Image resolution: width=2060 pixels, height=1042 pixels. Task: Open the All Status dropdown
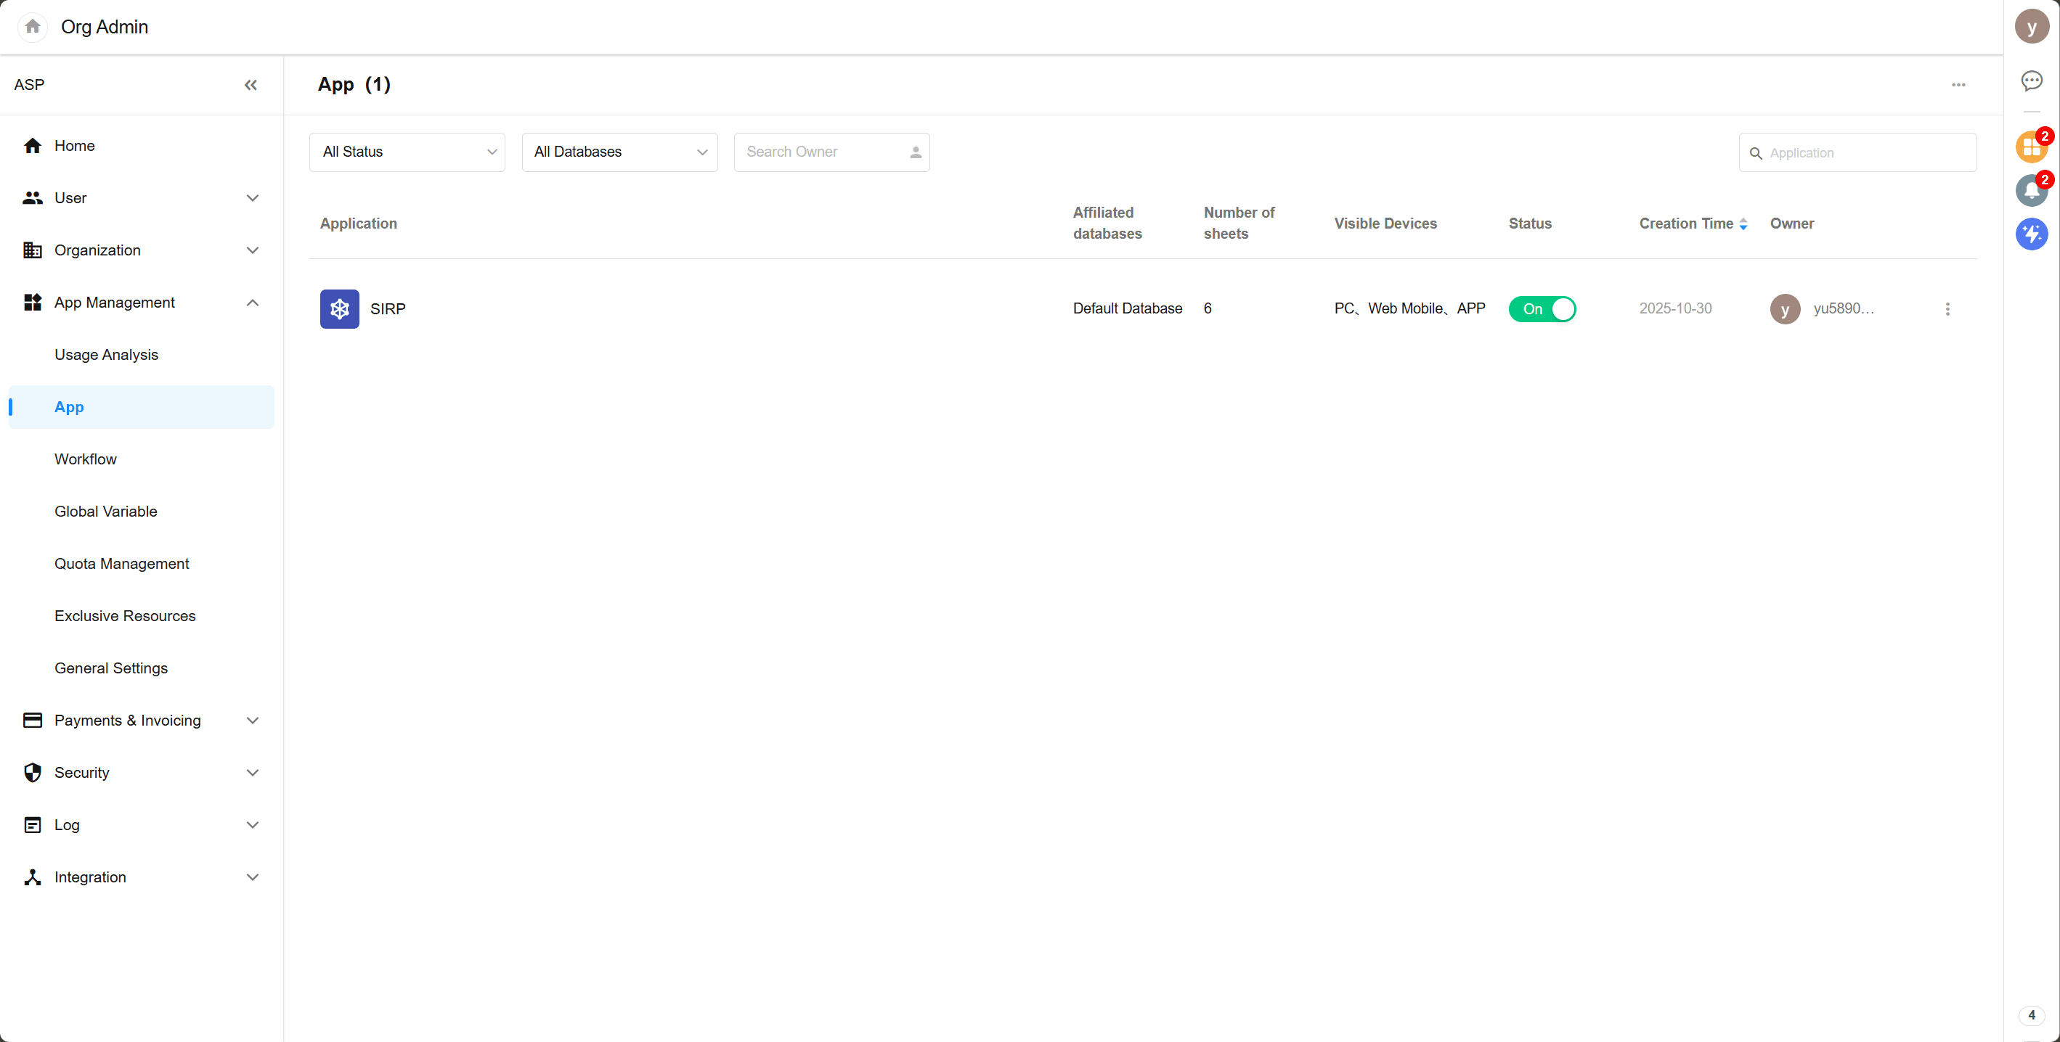[x=407, y=152]
